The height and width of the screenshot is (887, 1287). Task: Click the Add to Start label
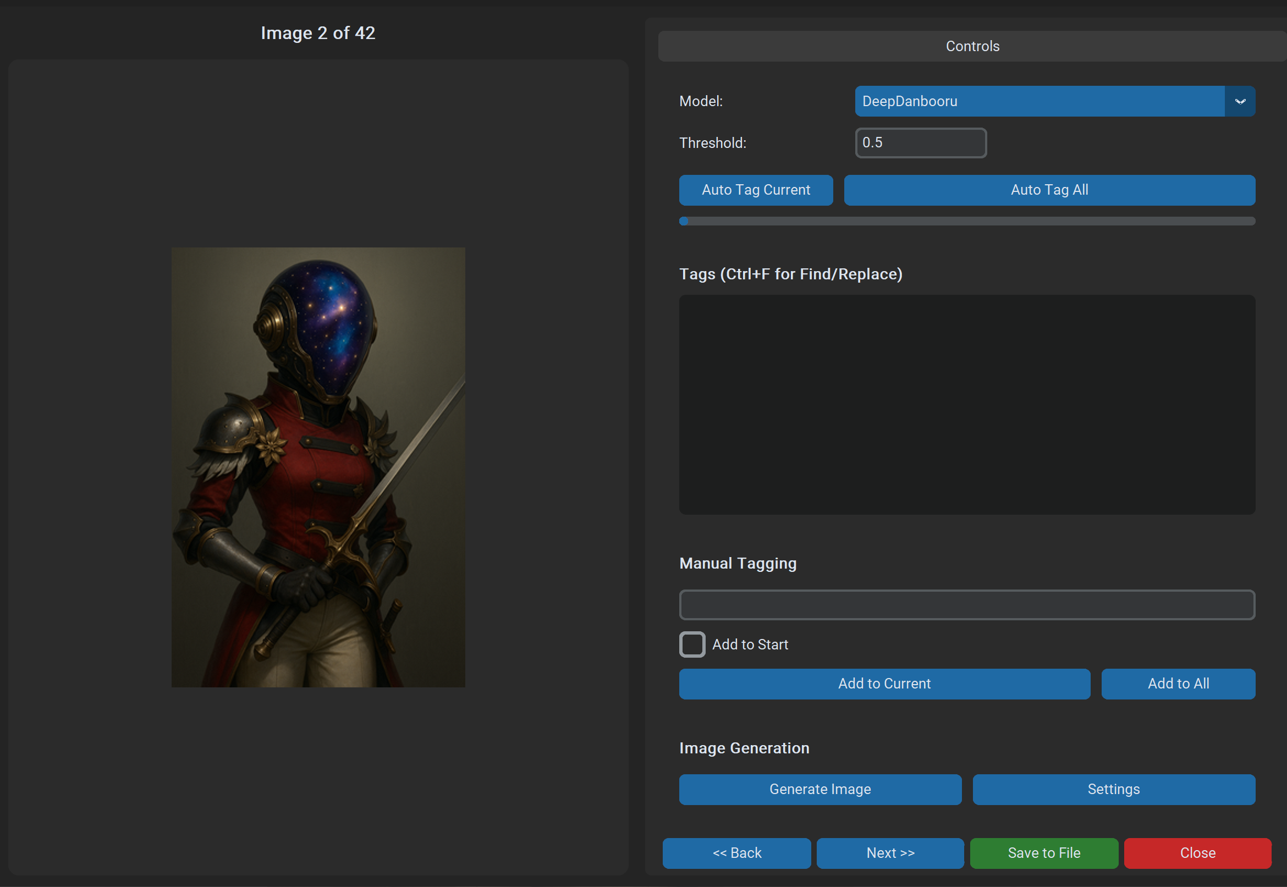click(750, 644)
